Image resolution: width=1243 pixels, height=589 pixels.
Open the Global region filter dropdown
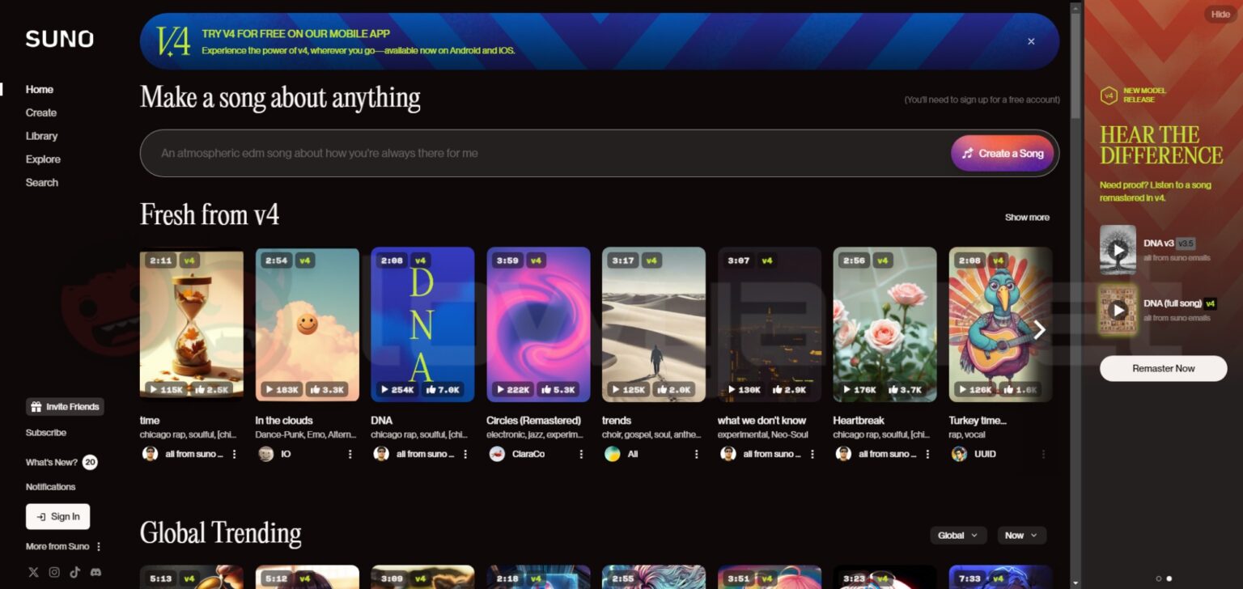pos(958,535)
